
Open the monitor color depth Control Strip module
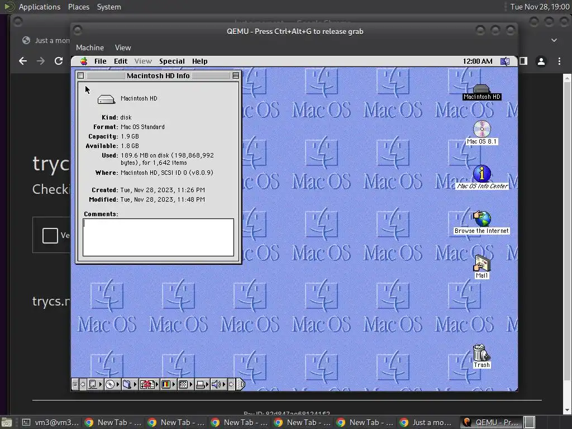(168, 384)
